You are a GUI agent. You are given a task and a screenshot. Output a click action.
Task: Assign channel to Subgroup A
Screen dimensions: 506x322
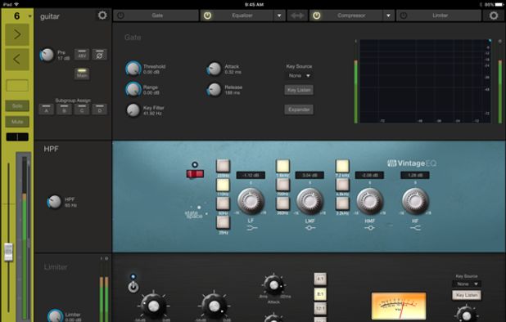click(x=47, y=110)
